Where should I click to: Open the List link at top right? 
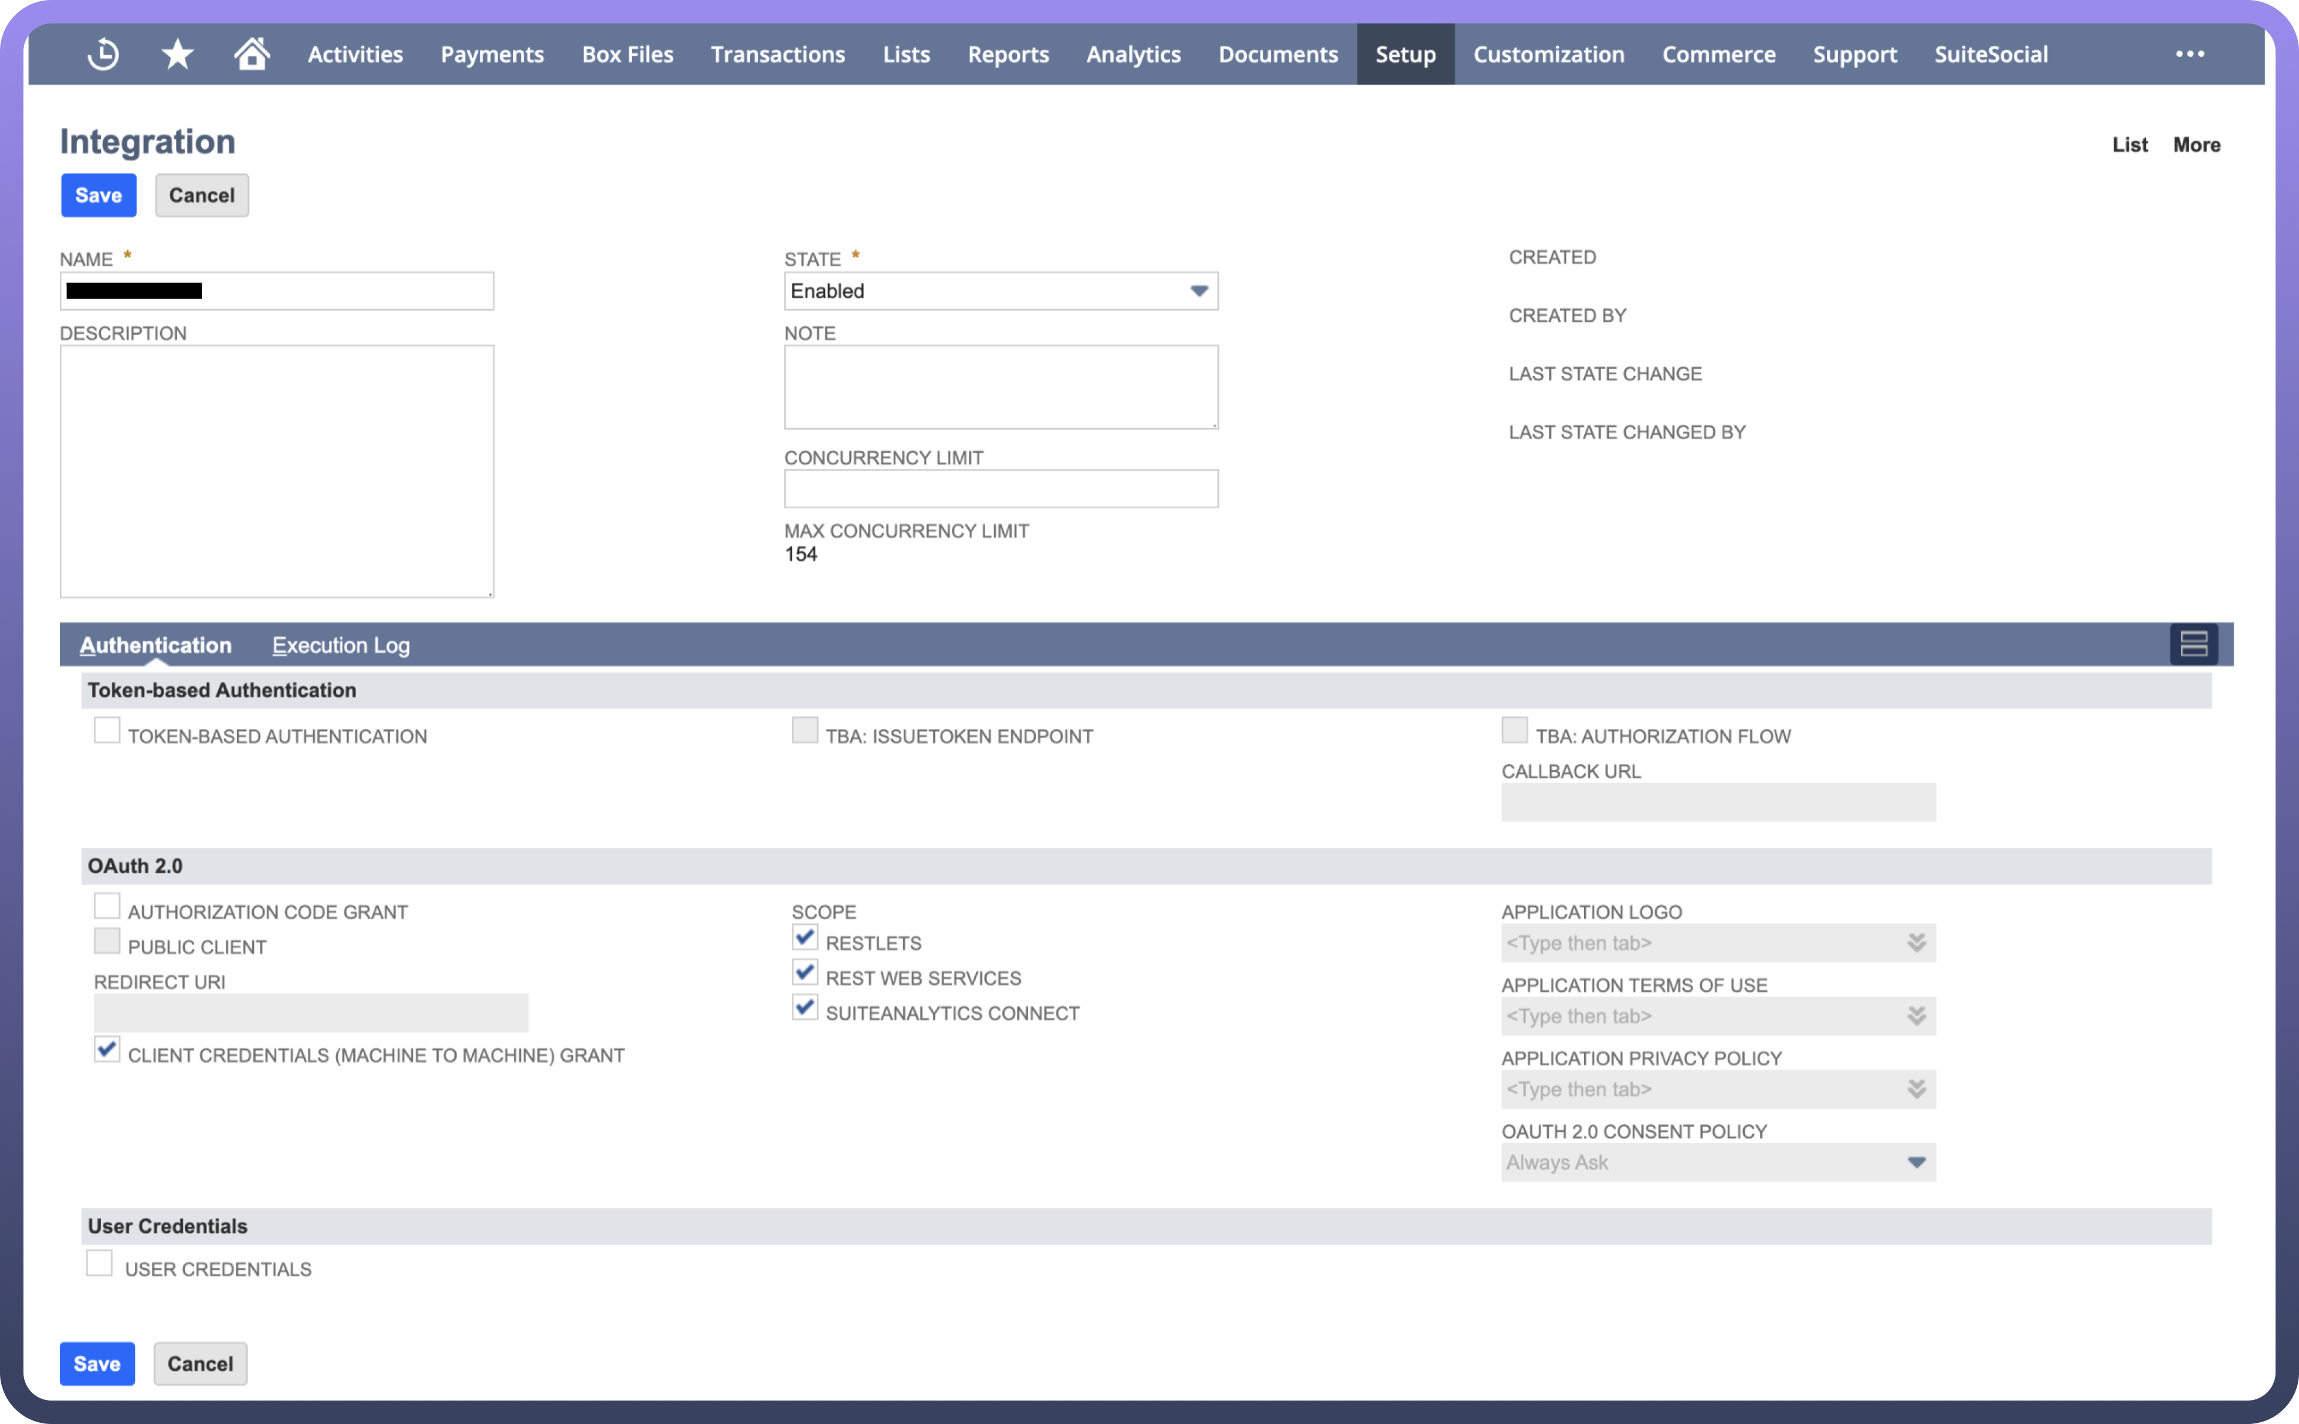(2130, 144)
